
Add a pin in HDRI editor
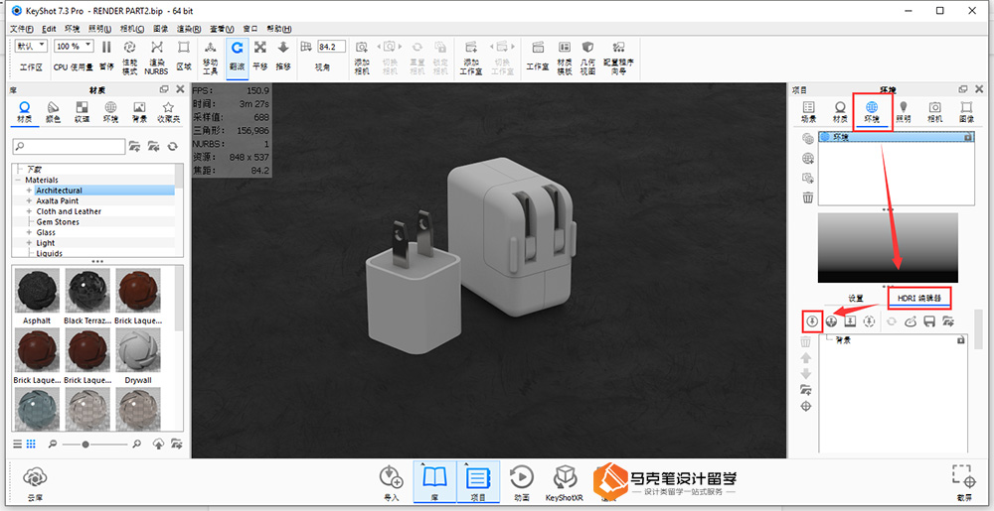pos(812,321)
